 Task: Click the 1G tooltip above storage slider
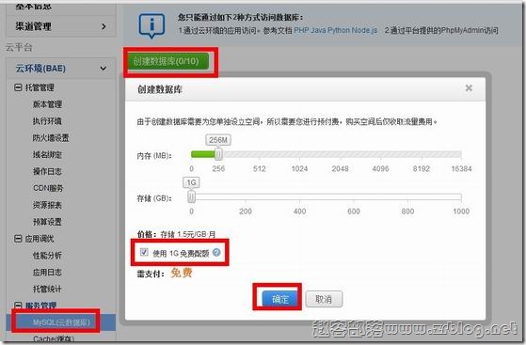click(x=191, y=182)
